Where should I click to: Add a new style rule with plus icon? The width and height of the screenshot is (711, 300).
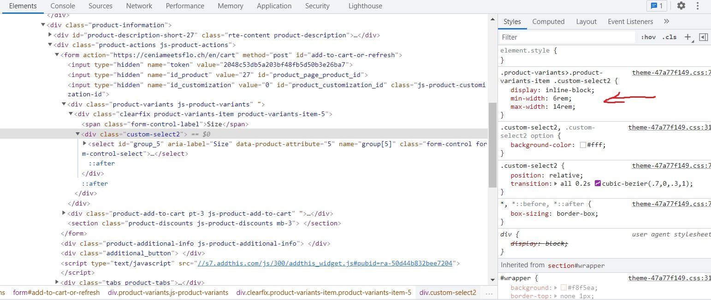tap(687, 37)
